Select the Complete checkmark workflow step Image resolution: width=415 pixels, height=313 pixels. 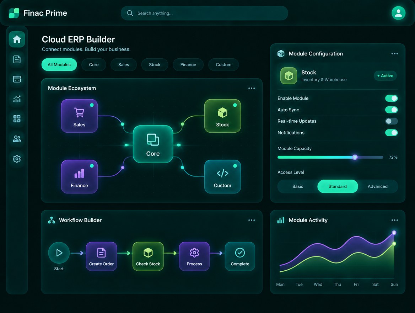[240, 256]
